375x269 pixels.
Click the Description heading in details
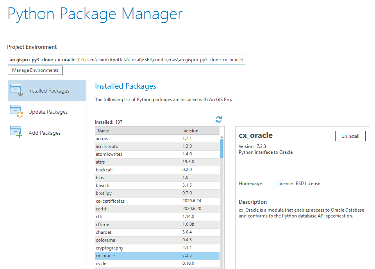pos(253,202)
